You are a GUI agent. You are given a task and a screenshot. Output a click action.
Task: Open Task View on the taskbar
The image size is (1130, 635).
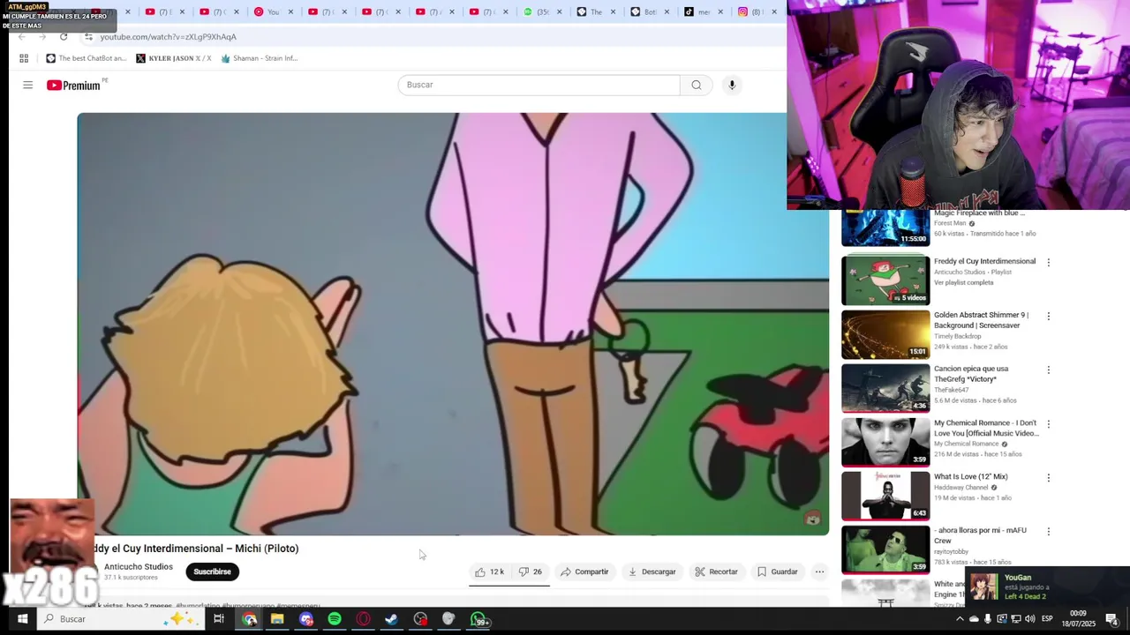click(219, 619)
